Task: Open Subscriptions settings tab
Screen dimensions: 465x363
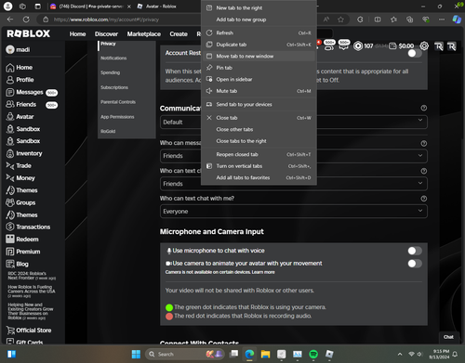Action: click(x=114, y=87)
